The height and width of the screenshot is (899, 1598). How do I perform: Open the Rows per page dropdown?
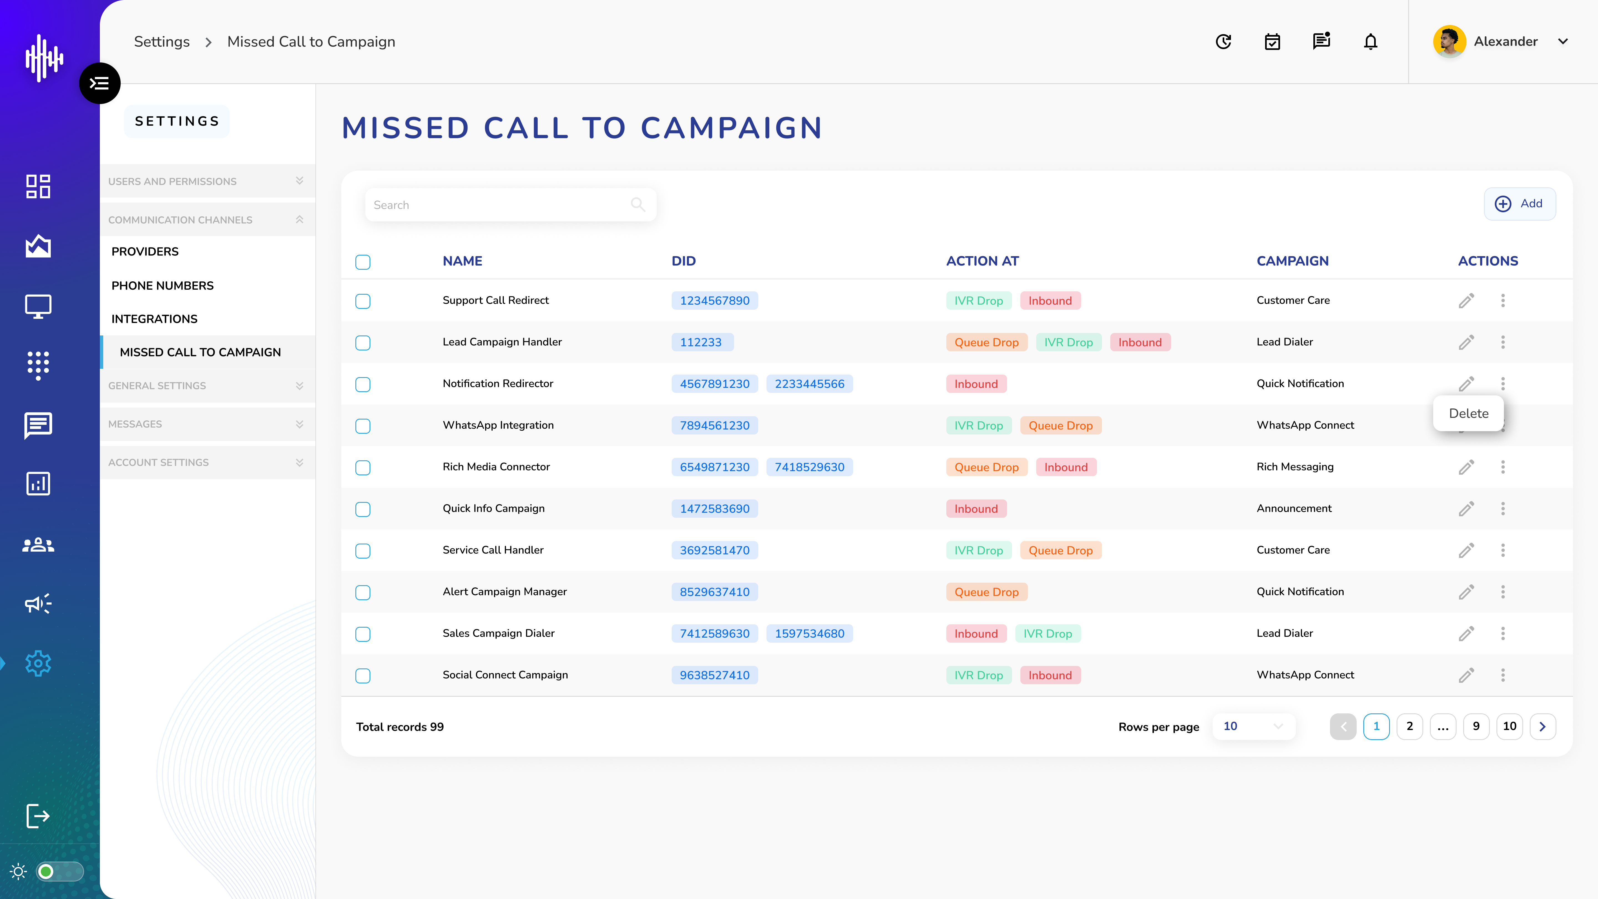click(x=1253, y=726)
